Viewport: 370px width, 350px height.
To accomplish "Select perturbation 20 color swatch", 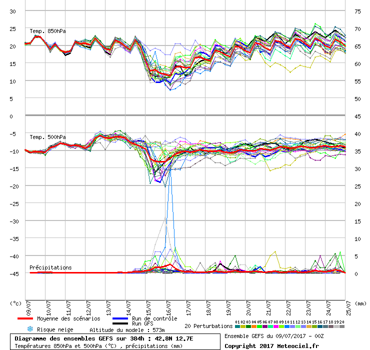I will point(342,326).
